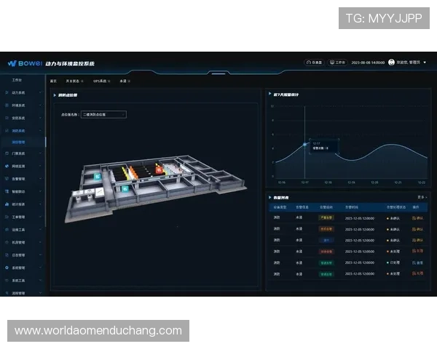The width and height of the screenshot is (437, 349).
Task: Switch to the 开关状态 tab
Action: 74,81
